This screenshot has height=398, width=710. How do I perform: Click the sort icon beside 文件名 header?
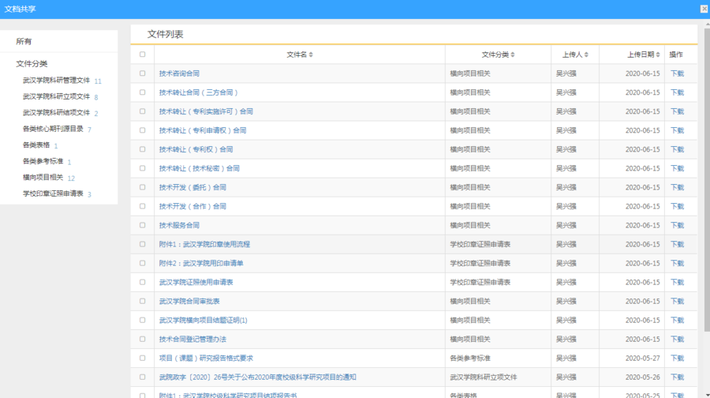[x=311, y=55]
